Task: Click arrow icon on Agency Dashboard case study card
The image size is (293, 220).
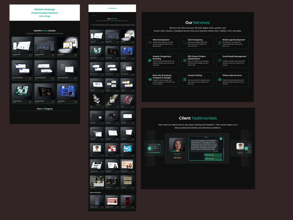Action: pos(53,55)
